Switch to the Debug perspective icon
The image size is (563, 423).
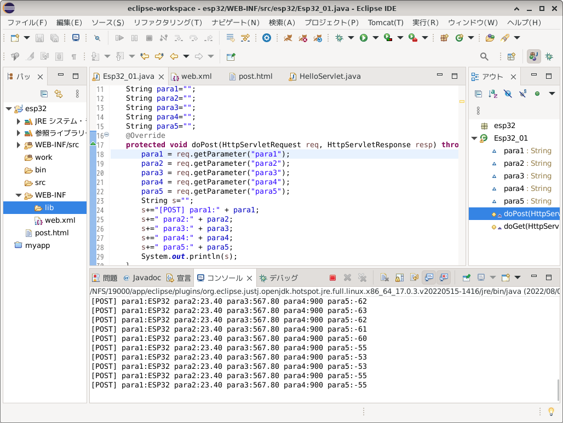[x=549, y=56]
